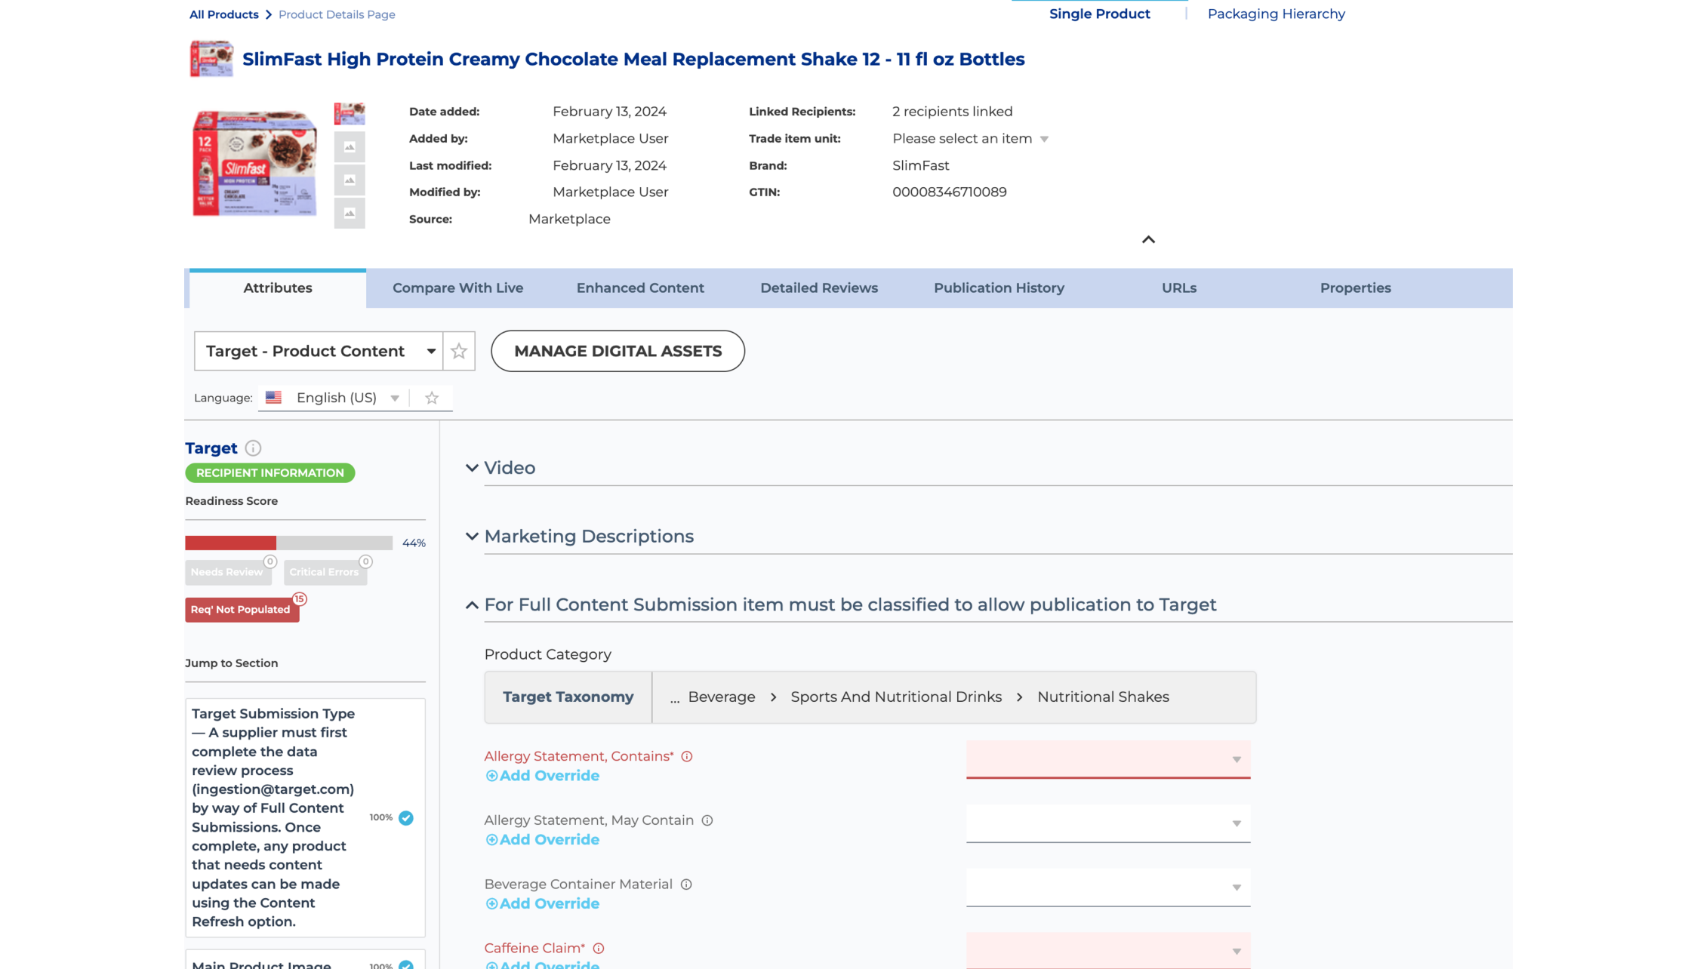
Task: Expand the Video section
Action: click(473, 468)
